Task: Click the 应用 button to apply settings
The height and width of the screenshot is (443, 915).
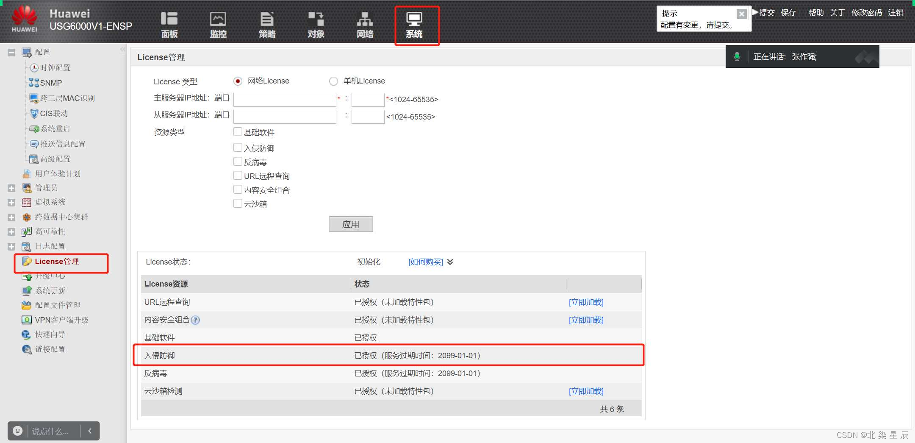Action: pyautogui.click(x=351, y=224)
